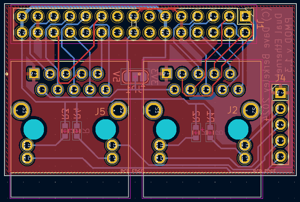Screen dimensions: 300x202
Task: Select J5's first cyan mounting hole
Action: click(x=34, y=129)
